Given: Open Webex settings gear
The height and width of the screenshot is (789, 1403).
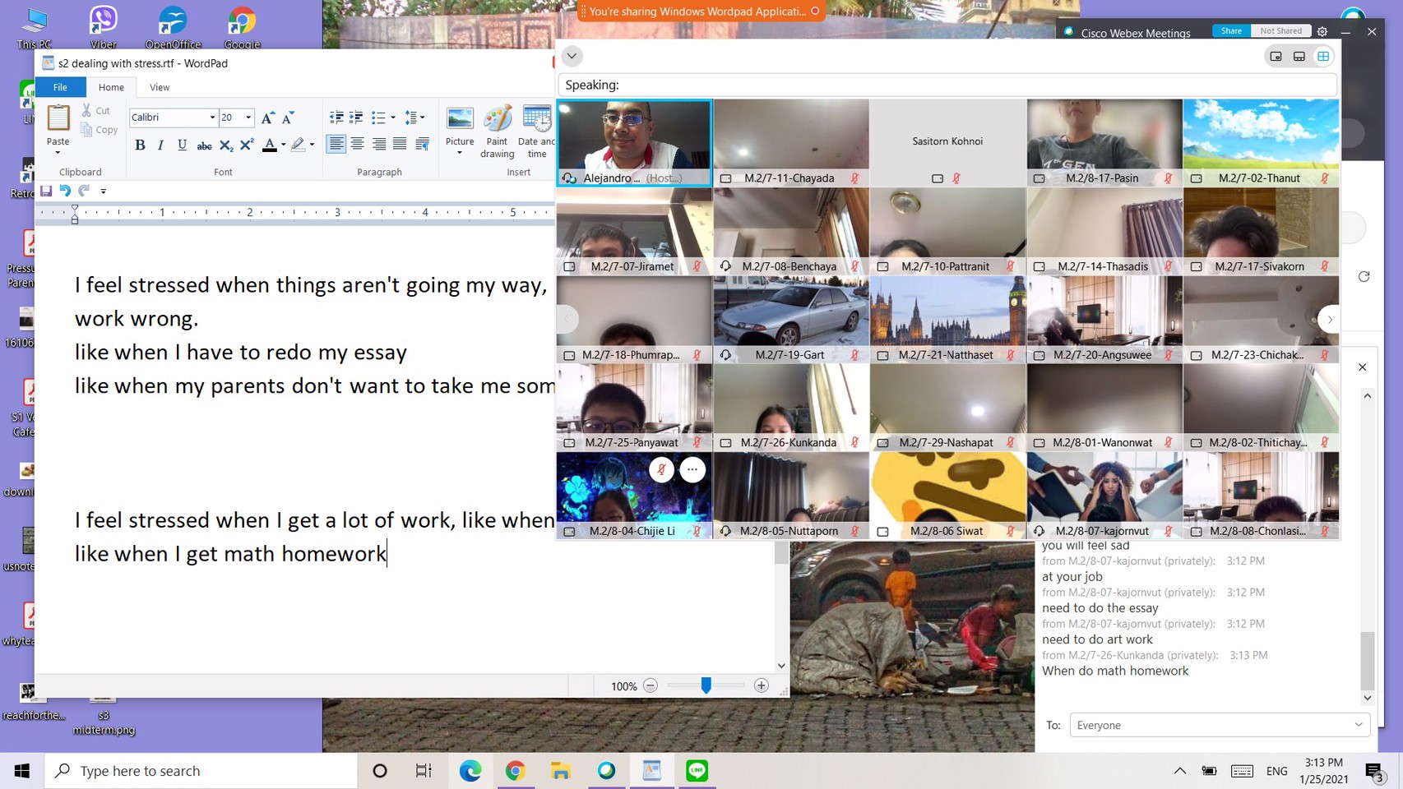Looking at the screenshot, I should click(1322, 31).
